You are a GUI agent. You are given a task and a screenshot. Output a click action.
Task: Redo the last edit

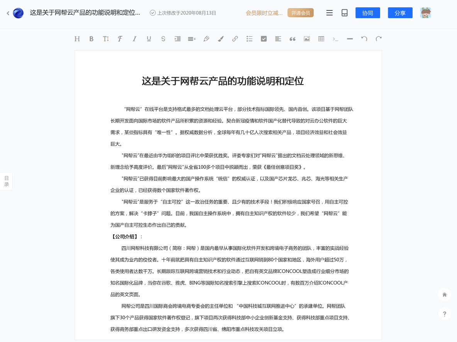[x=379, y=39]
